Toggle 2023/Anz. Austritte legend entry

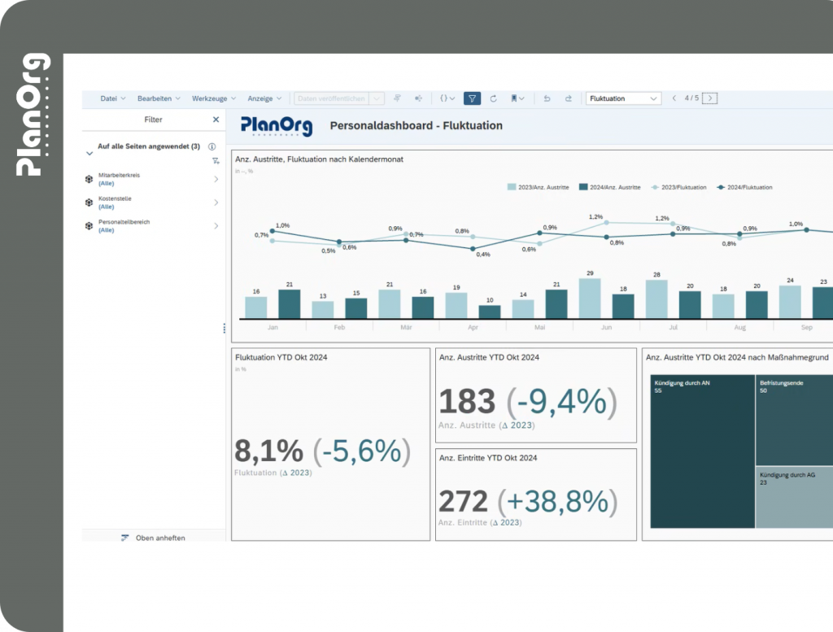coord(539,187)
